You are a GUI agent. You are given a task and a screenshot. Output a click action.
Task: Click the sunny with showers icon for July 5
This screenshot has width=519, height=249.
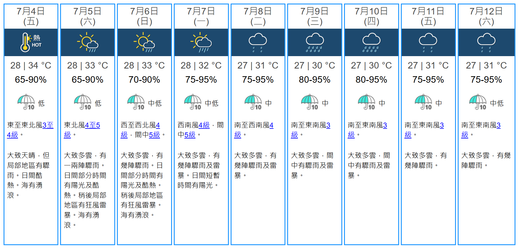coord(87,43)
